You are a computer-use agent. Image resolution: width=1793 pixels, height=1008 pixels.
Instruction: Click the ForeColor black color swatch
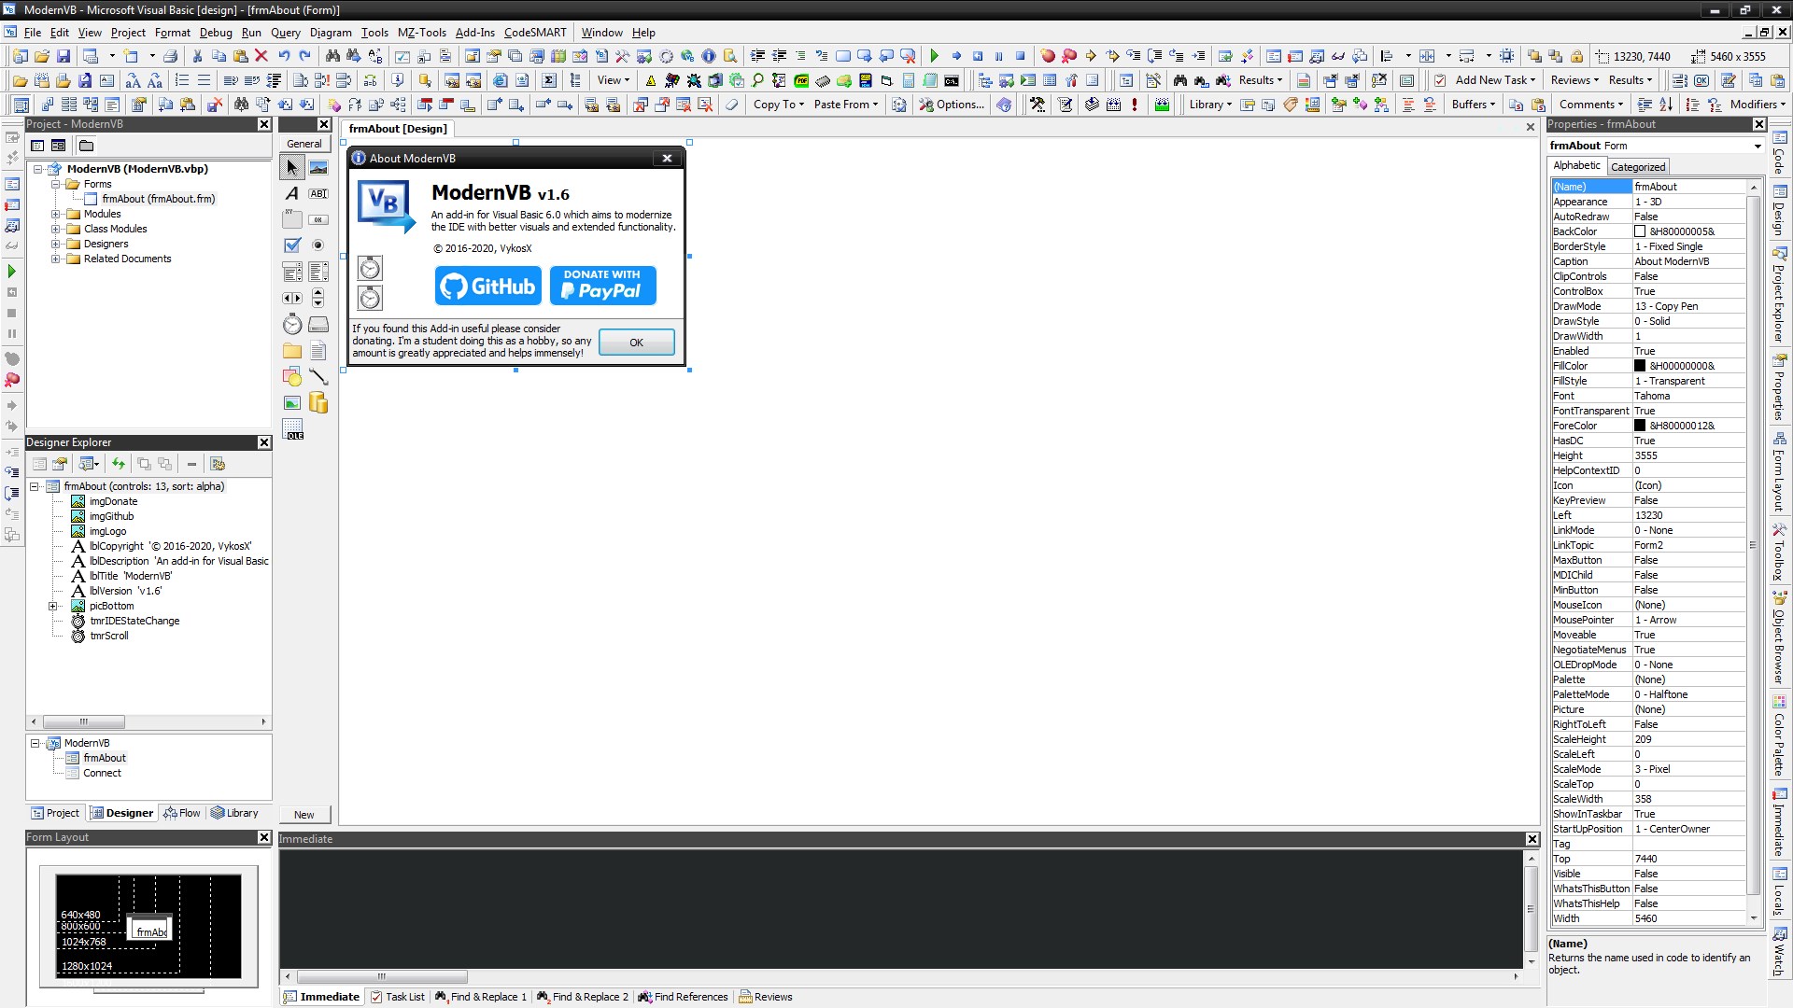point(1640,426)
